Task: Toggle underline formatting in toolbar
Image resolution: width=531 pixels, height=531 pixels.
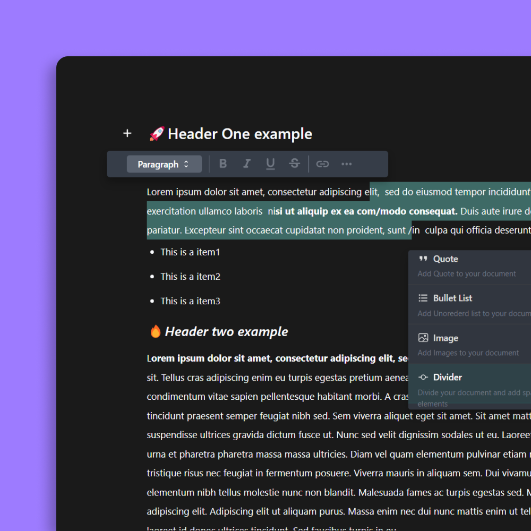Action: (x=270, y=164)
